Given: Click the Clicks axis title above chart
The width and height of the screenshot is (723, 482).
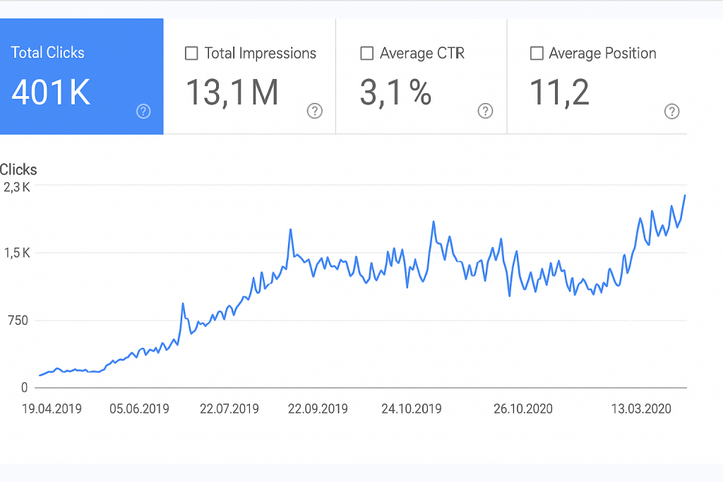Looking at the screenshot, I should click(x=18, y=169).
